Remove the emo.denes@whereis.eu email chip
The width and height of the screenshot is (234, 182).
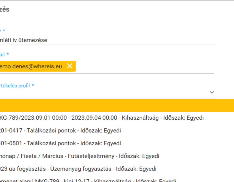(x=70, y=66)
